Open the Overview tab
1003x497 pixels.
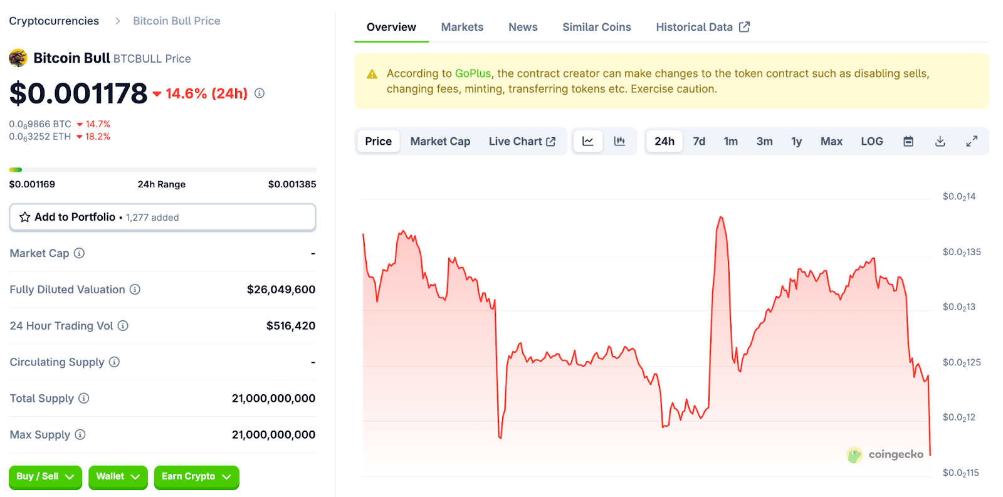391,28
